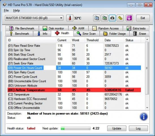Select Current Pending Sector row
This screenshot has width=155, height=136.
pos(74,103)
